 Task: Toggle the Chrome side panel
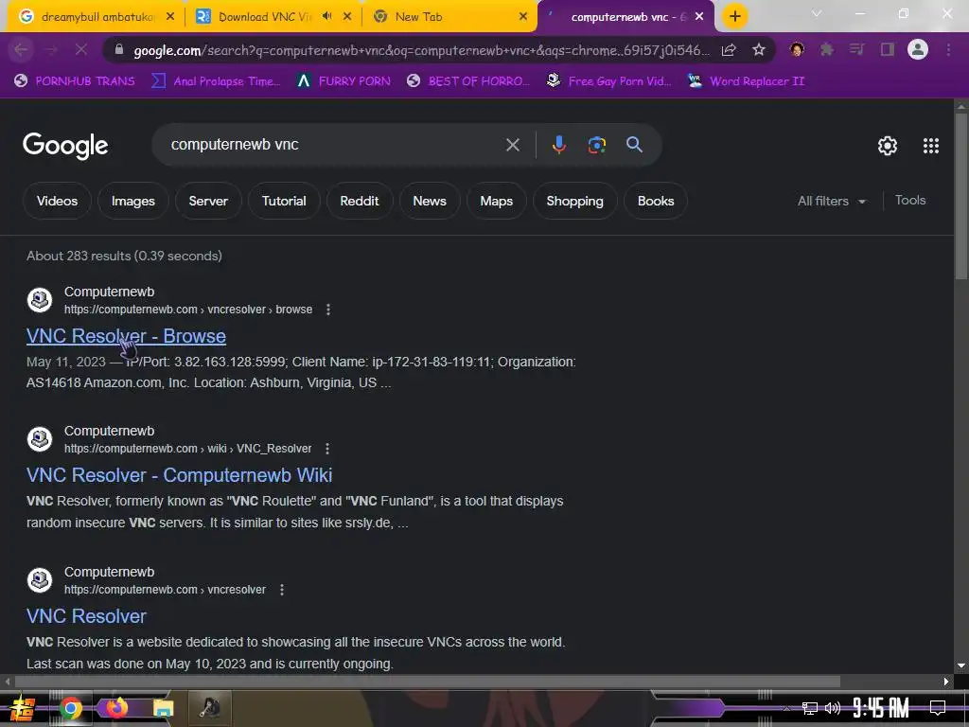pos(888,49)
